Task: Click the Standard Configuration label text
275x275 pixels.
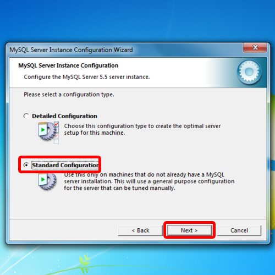Action: 65,165
